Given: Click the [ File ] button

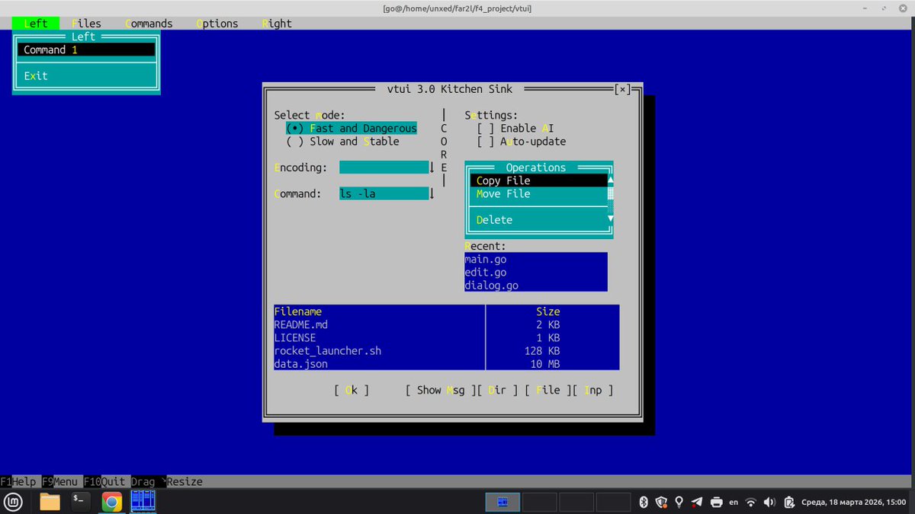Looking at the screenshot, I should point(548,390).
